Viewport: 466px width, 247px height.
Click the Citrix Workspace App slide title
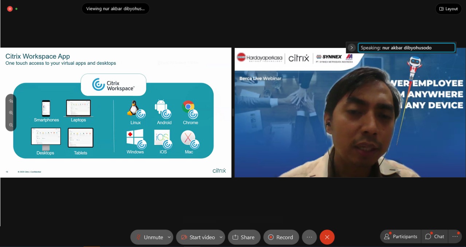[x=37, y=56]
